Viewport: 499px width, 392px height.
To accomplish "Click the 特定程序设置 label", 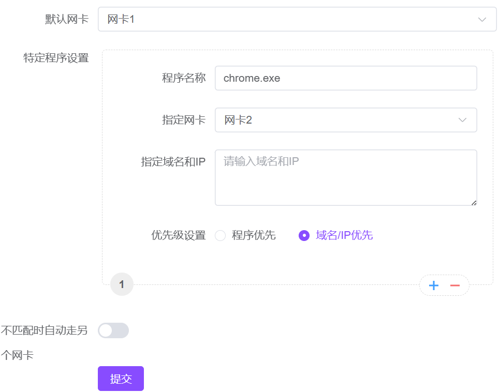I will pos(56,58).
